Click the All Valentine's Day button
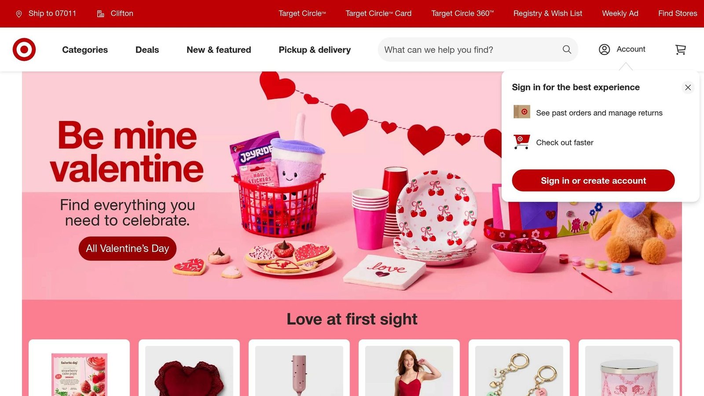The image size is (704, 396). click(x=128, y=249)
